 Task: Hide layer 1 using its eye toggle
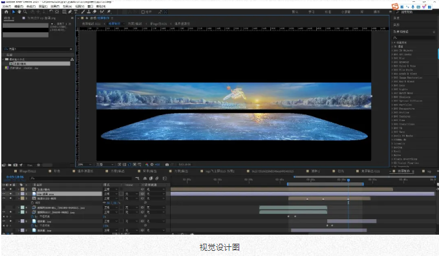pos(4,189)
